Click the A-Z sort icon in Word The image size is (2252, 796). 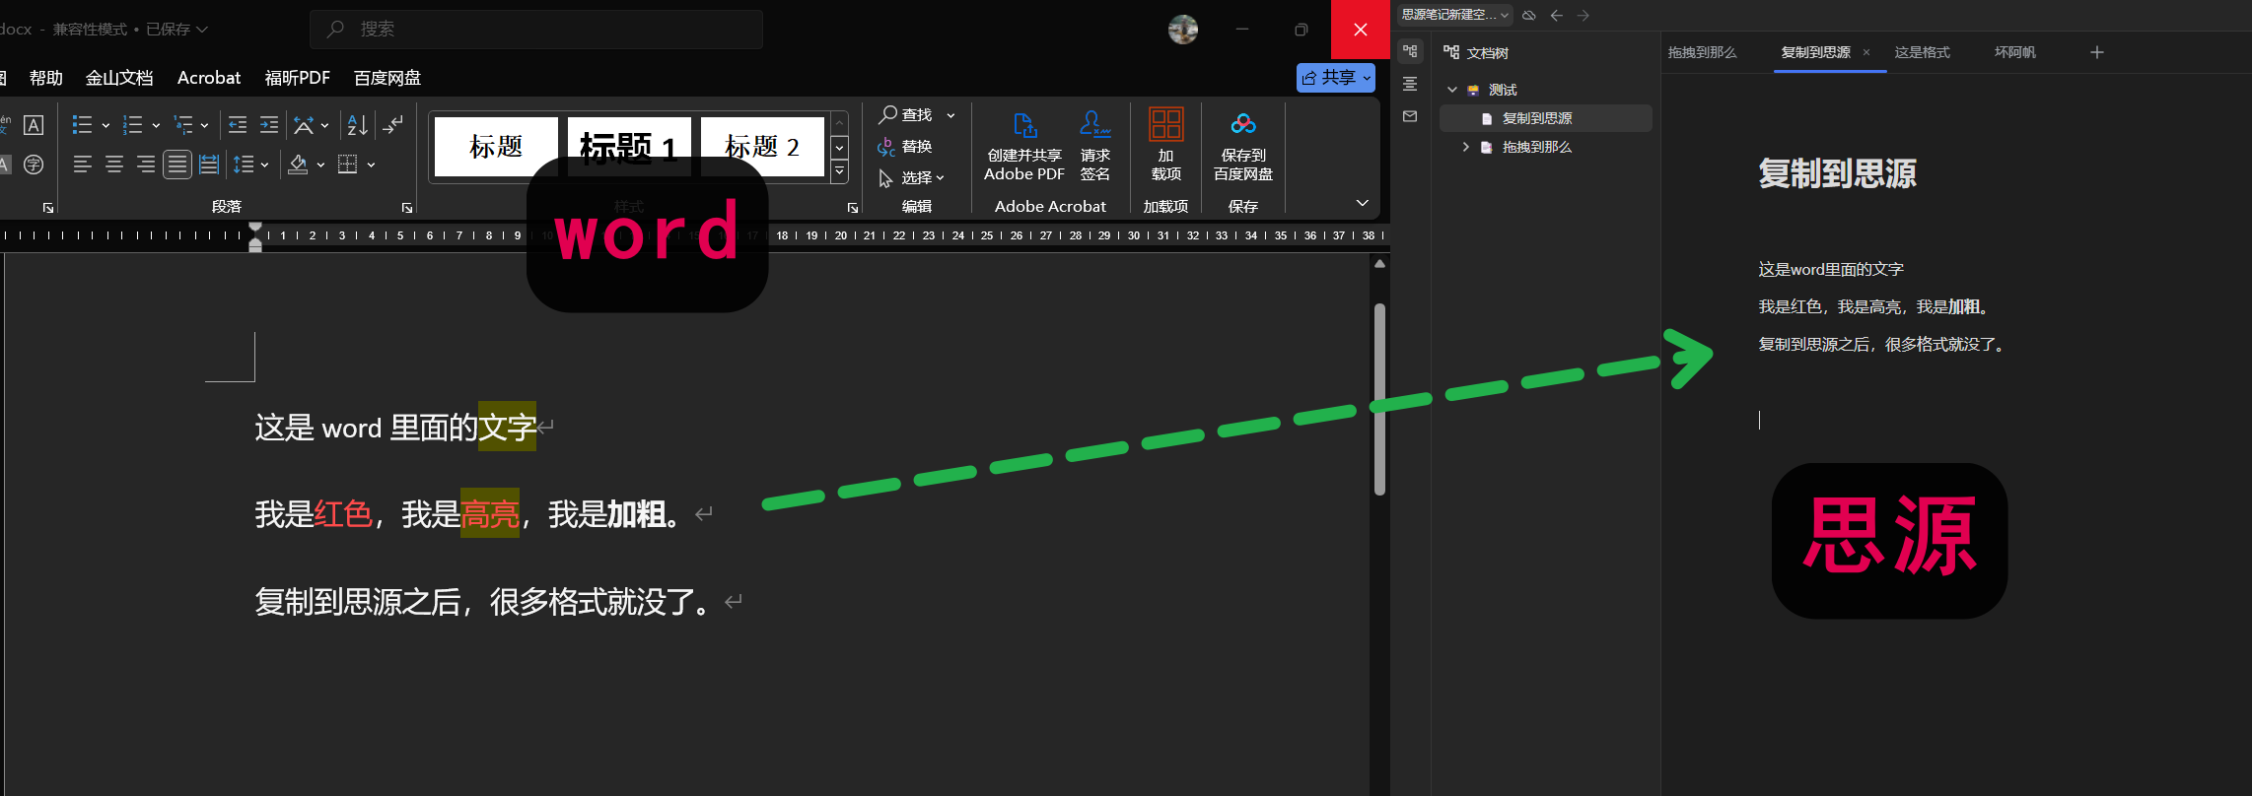point(357,125)
